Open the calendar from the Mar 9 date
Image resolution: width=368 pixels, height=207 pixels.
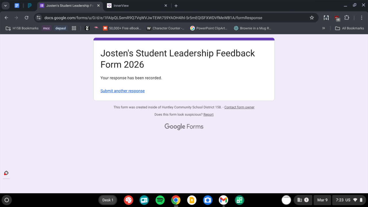pos(322,200)
